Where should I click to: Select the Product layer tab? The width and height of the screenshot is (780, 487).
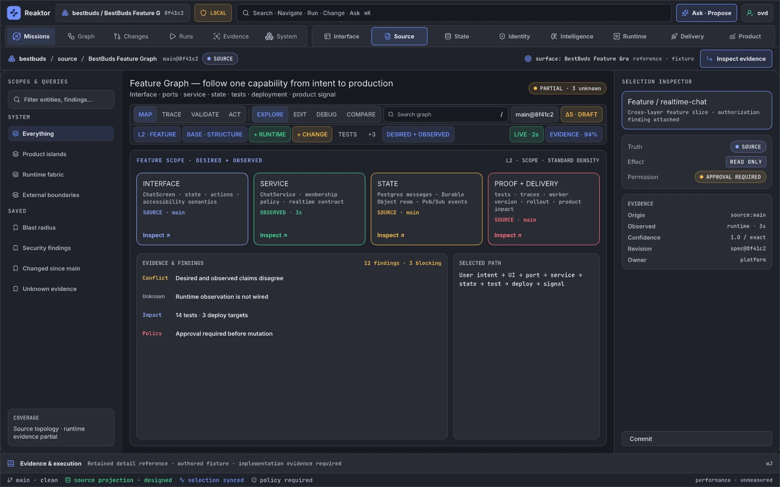click(x=745, y=36)
